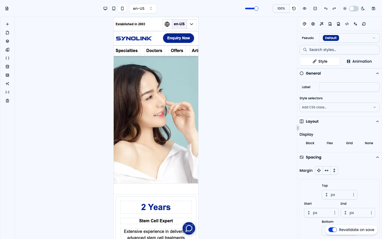
Task: Reset zoom with the circular arrow icon
Action: [294, 8]
